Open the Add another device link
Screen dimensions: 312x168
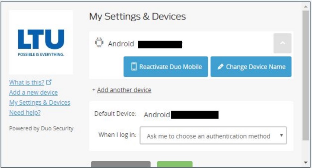(x=124, y=90)
